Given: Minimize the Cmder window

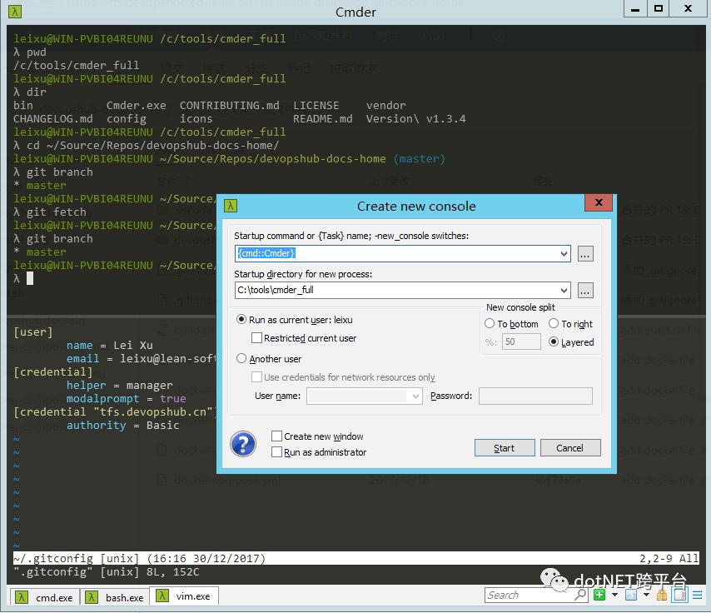Looking at the screenshot, I should tap(635, 9).
